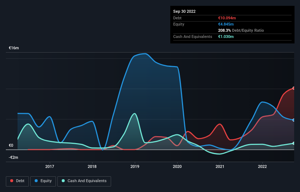Screen dimensions: 300x192
Task: Click the -€2m y-axis label
Action: (x=14, y=158)
